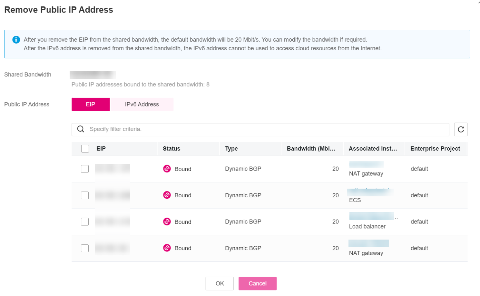
Task: Click bandwidth value 20 in Load balancer row
Action: click(336, 222)
